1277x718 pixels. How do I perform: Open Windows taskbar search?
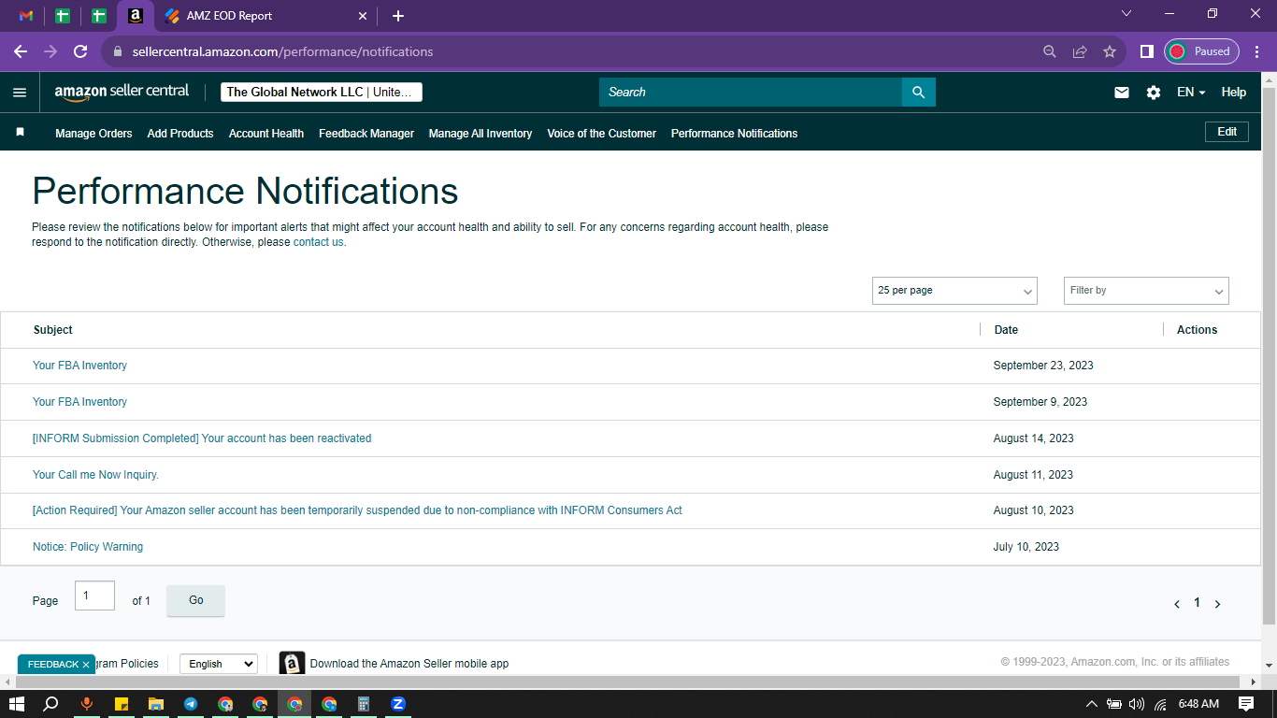51,704
